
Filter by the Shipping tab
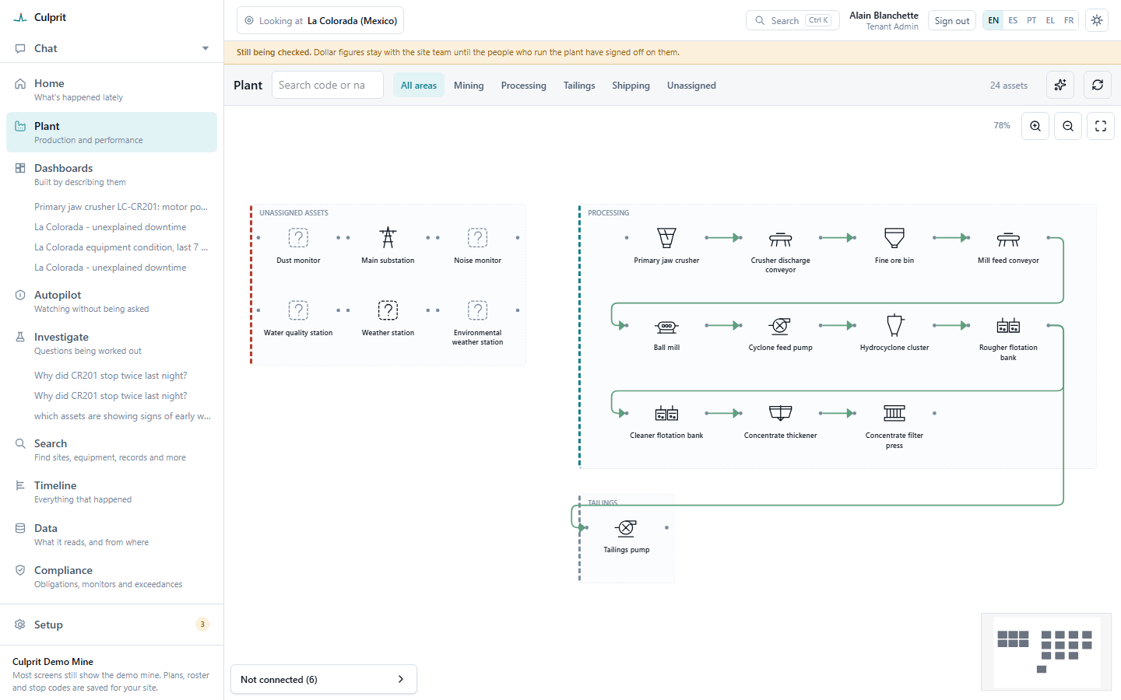pyautogui.click(x=631, y=86)
